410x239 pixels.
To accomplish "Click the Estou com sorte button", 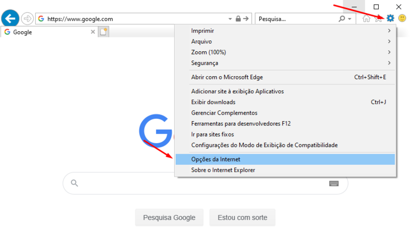I will 242,218.
